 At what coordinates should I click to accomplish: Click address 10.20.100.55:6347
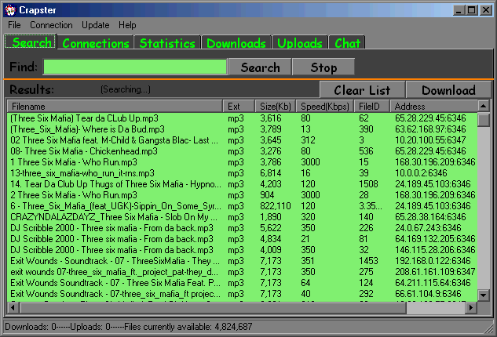pos(430,140)
